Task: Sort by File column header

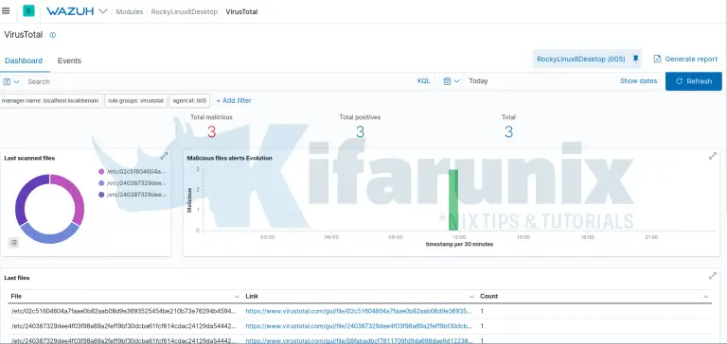Action: (125, 297)
